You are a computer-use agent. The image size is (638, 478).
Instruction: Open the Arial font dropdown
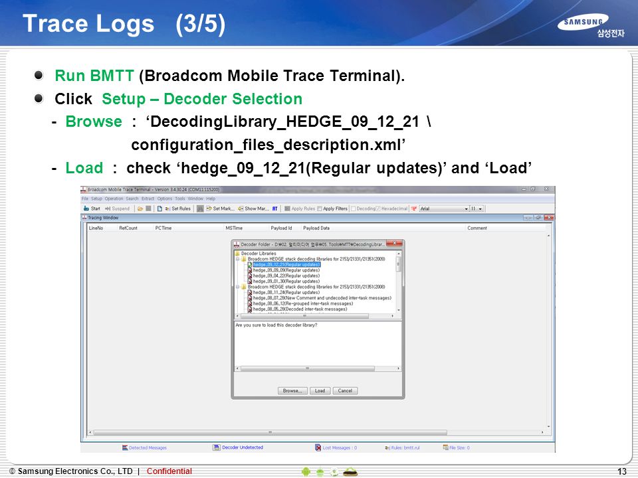pos(467,208)
